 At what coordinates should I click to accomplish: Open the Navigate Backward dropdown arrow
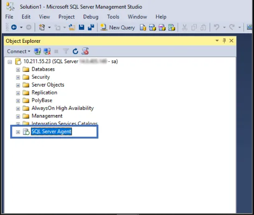(x=21, y=27)
